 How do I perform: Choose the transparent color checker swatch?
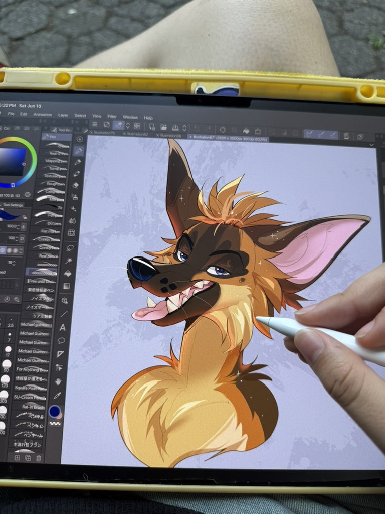[x=55, y=424]
